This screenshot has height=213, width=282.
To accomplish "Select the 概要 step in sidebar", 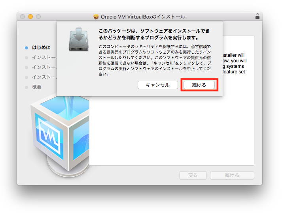I will point(37,87).
